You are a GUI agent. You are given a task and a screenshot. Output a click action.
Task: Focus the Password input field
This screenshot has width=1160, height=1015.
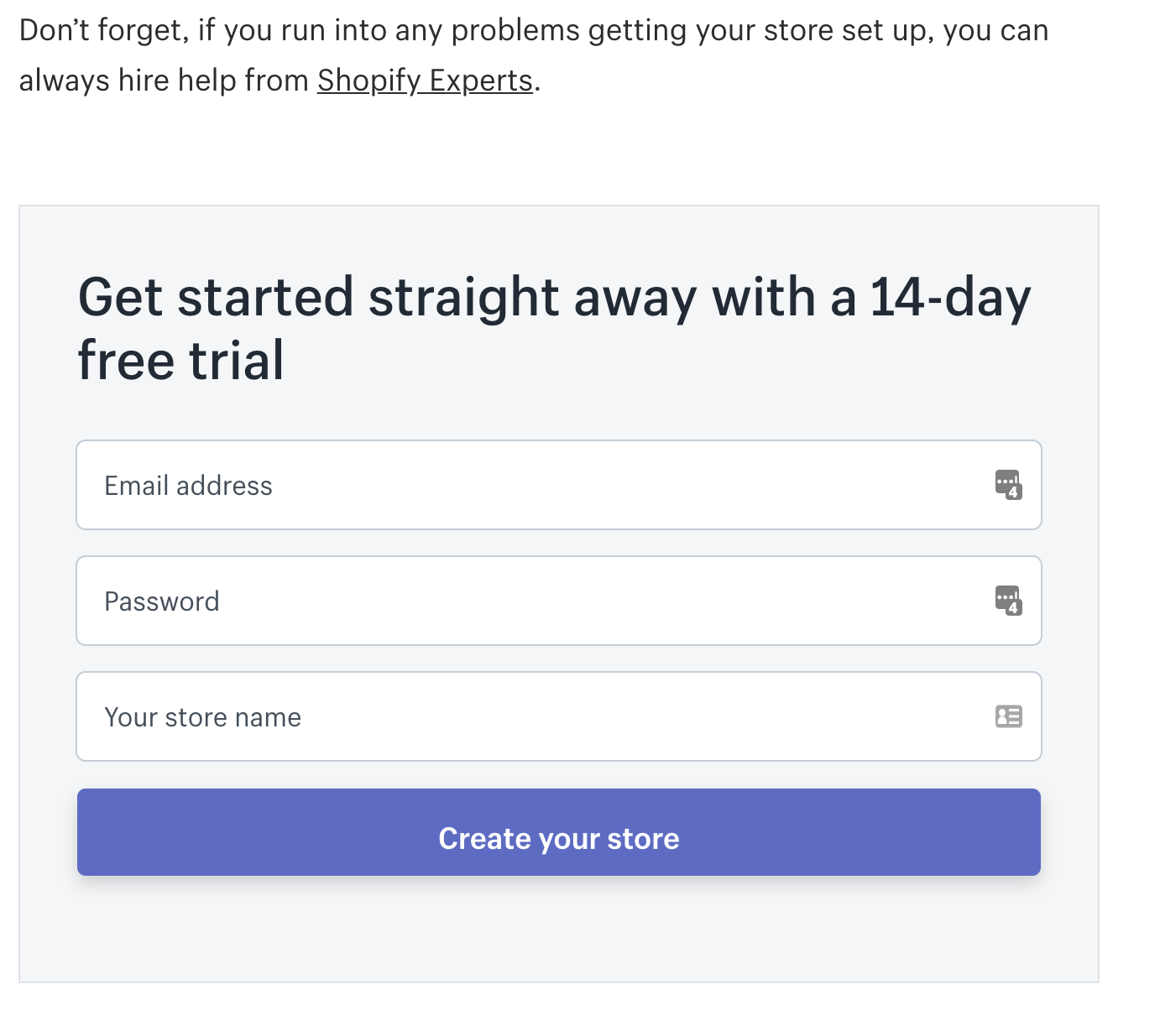(x=559, y=601)
